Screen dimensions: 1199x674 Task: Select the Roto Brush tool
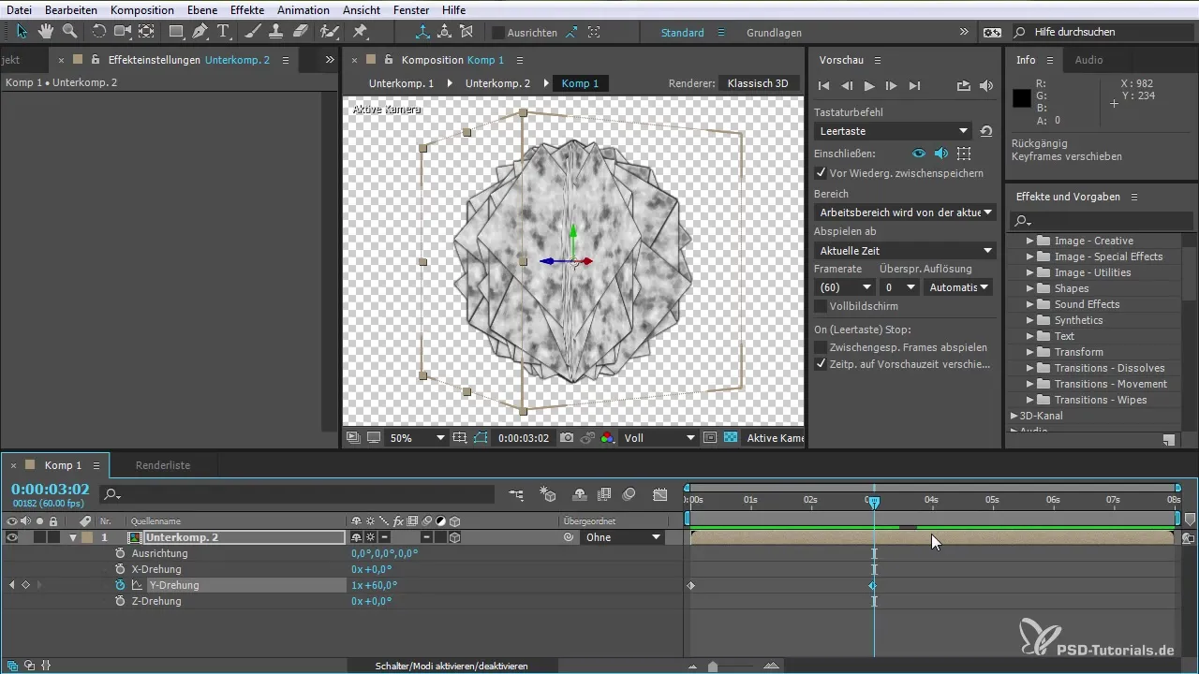click(x=329, y=32)
